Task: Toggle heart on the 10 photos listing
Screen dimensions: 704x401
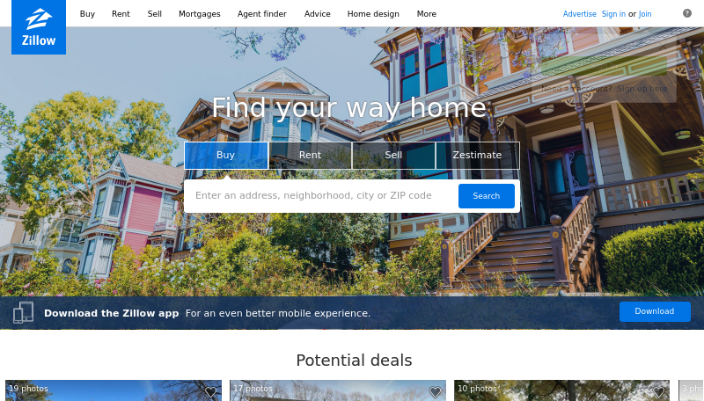Action: click(658, 392)
